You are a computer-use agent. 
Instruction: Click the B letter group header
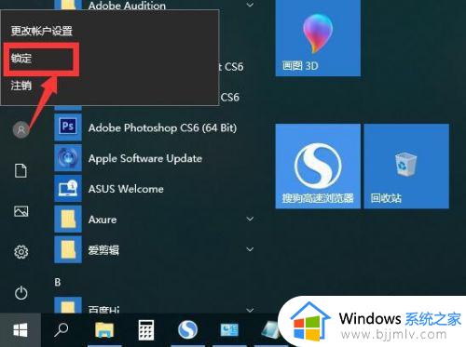point(58,282)
